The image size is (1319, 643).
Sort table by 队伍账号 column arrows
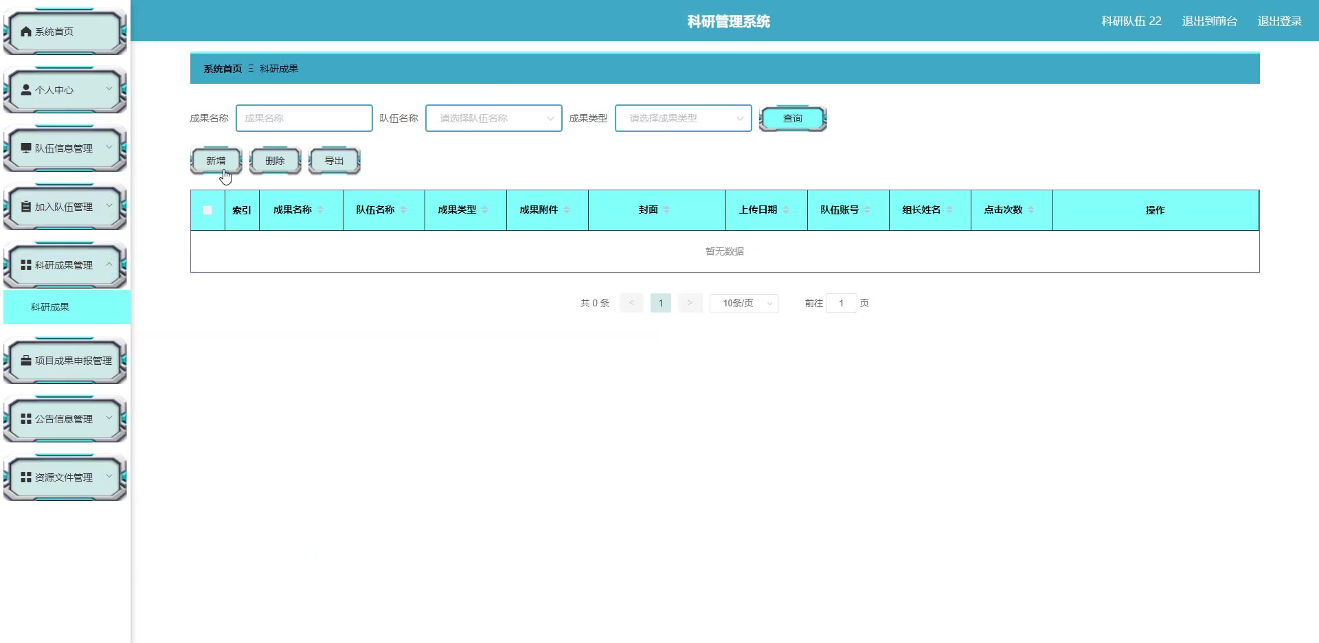point(868,210)
